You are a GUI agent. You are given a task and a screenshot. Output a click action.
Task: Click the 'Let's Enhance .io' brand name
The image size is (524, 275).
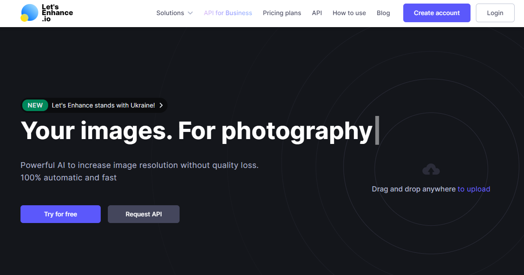pyautogui.click(x=57, y=13)
